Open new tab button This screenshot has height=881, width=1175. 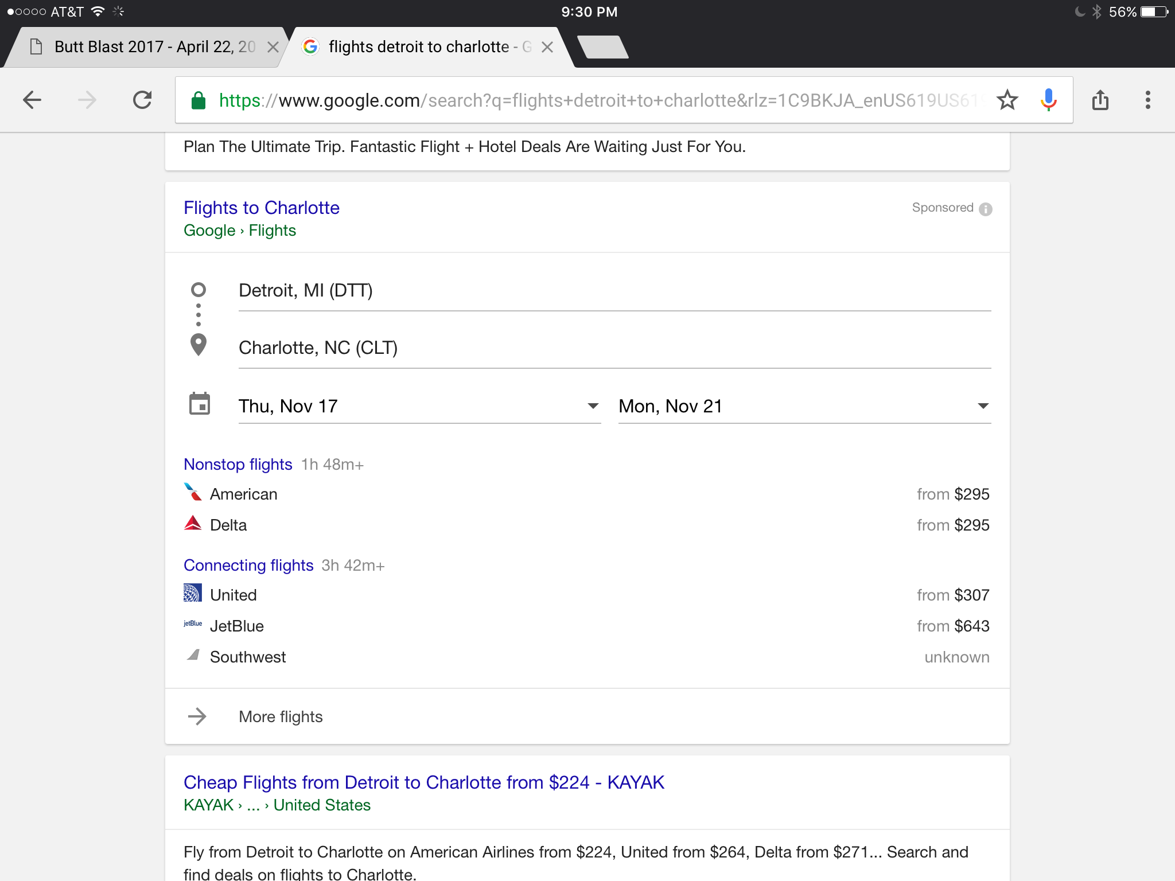click(x=602, y=47)
